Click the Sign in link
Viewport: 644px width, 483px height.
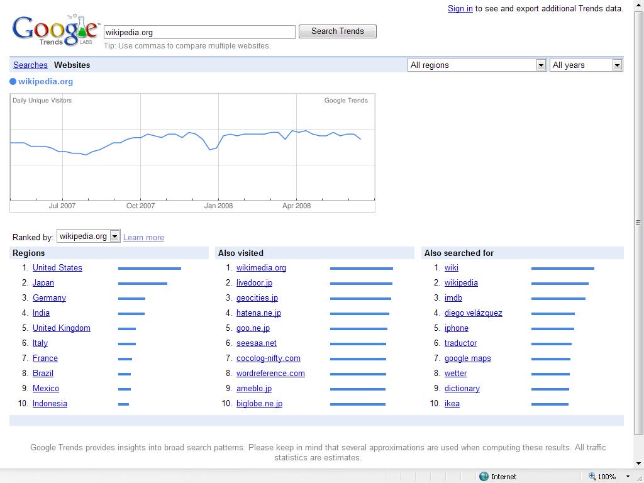[460, 9]
